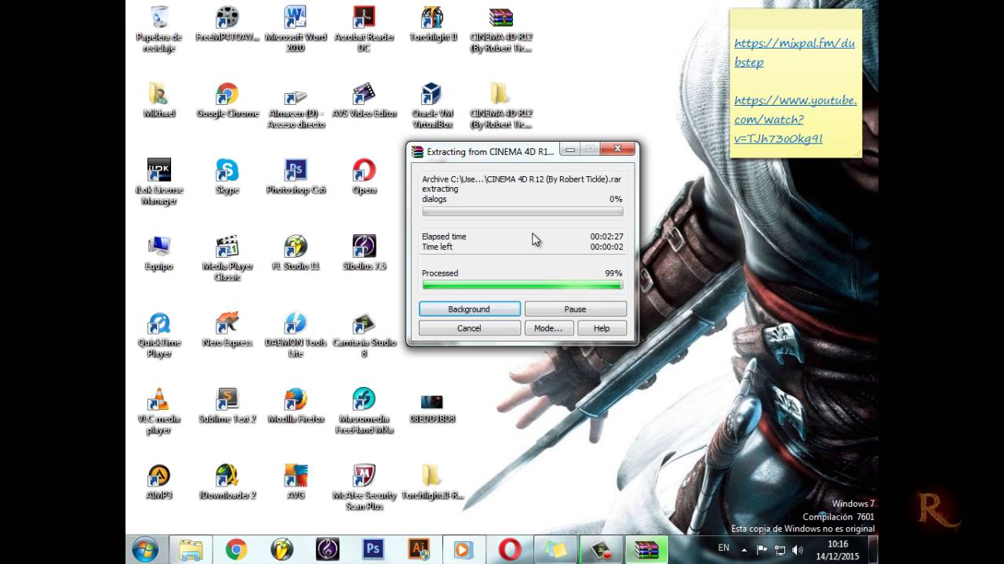The height and width of the screenshot is (564, 1004).
Task: Launch Microsoft Word 2010 shortcut
Action: click(x=296, y=28)
